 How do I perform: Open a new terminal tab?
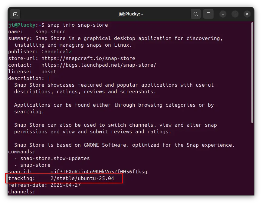pyautogui.click(x=15, y=14)
